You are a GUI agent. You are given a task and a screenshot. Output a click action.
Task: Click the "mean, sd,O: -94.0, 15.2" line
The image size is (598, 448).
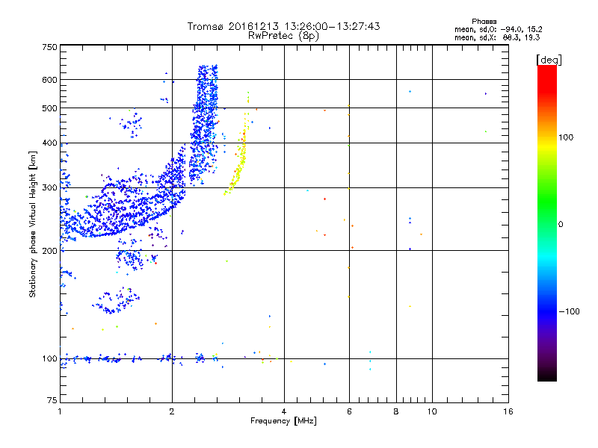pyautogui.click(x=498, y=29)
